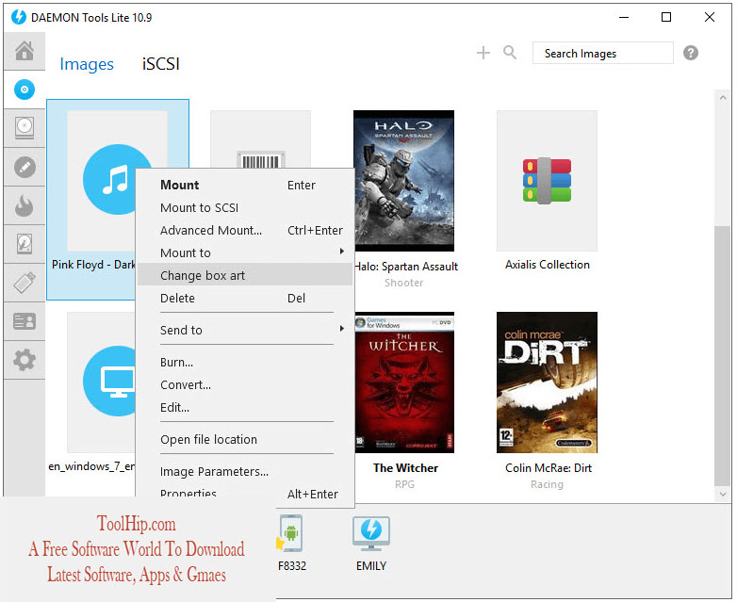737x602 pixels.
Task: Choose Open file location menu entry
Action: [x=245, y=439]
